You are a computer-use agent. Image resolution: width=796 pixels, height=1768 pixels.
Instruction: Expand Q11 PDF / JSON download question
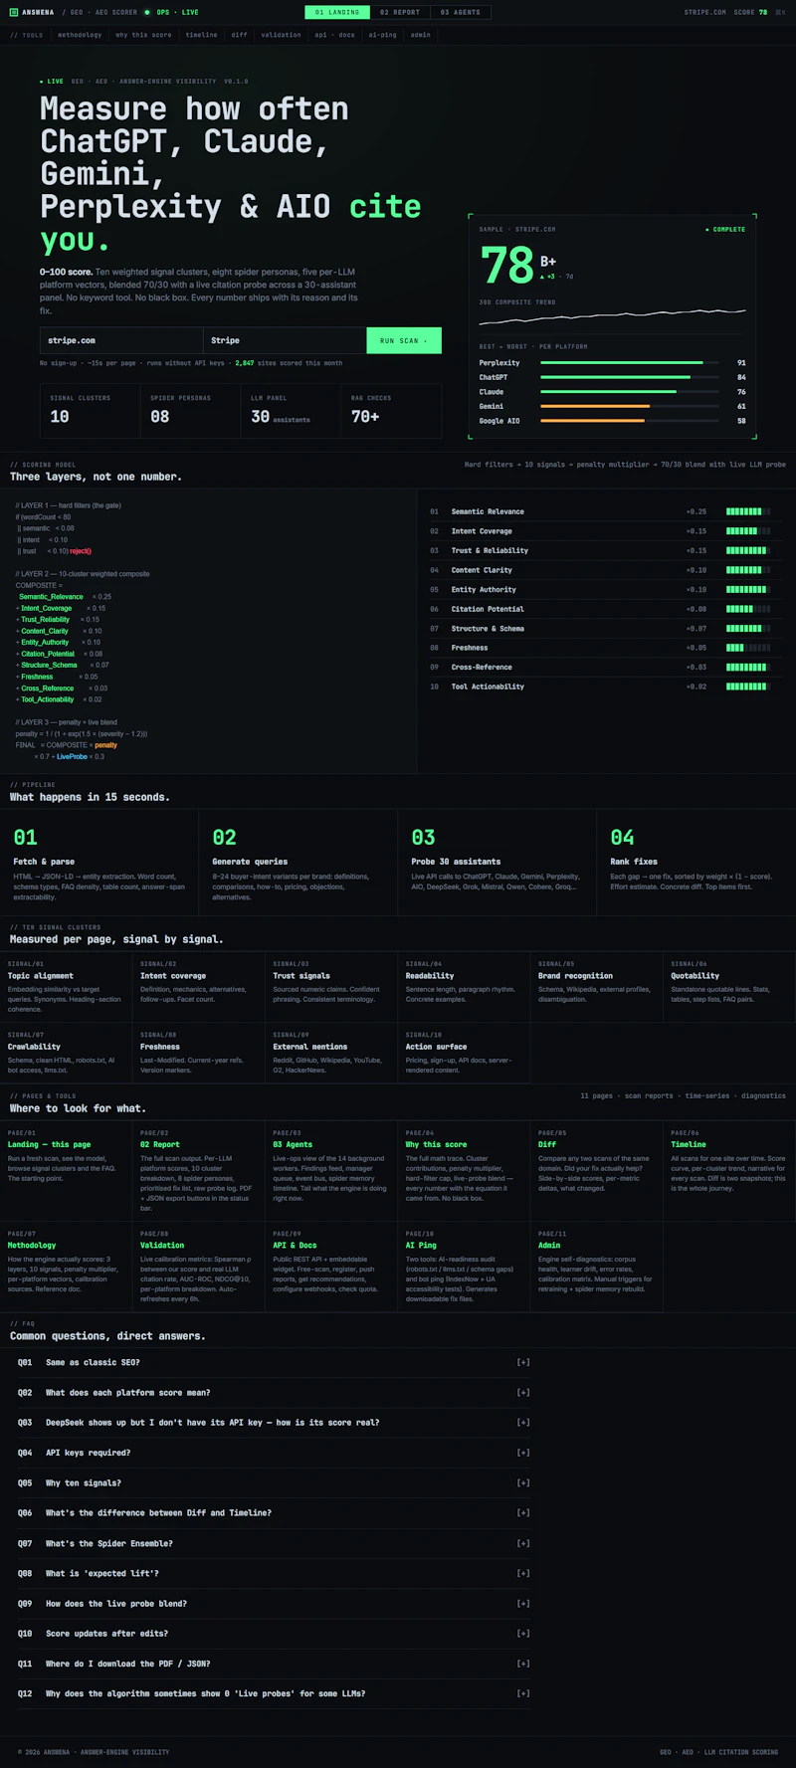coord(274,1664)
